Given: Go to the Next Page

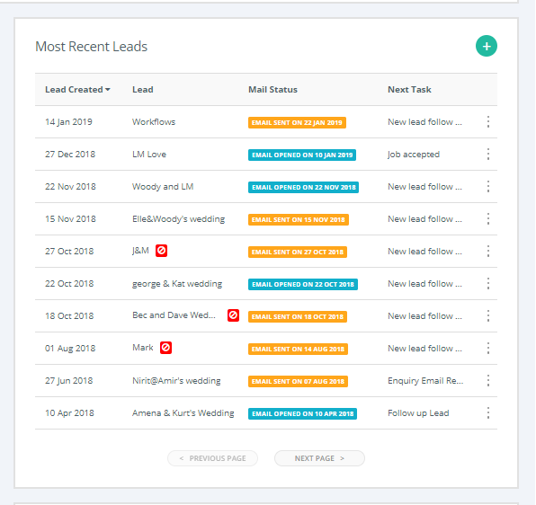Looking at the screenshot, I should [319, 458].
